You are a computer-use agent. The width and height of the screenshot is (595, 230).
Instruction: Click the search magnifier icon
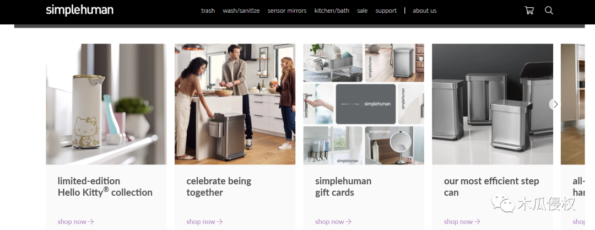[549, 10]
